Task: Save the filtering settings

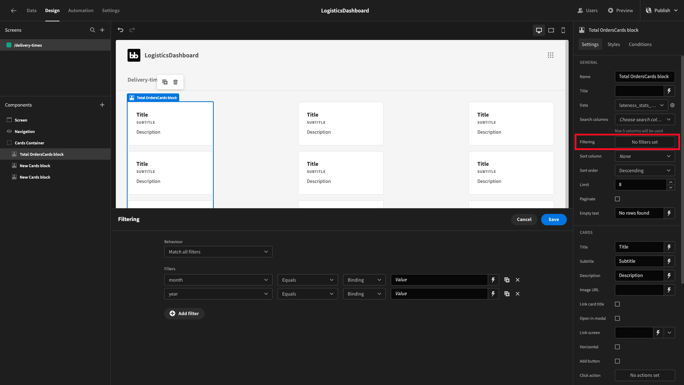Action: (554, 220)
